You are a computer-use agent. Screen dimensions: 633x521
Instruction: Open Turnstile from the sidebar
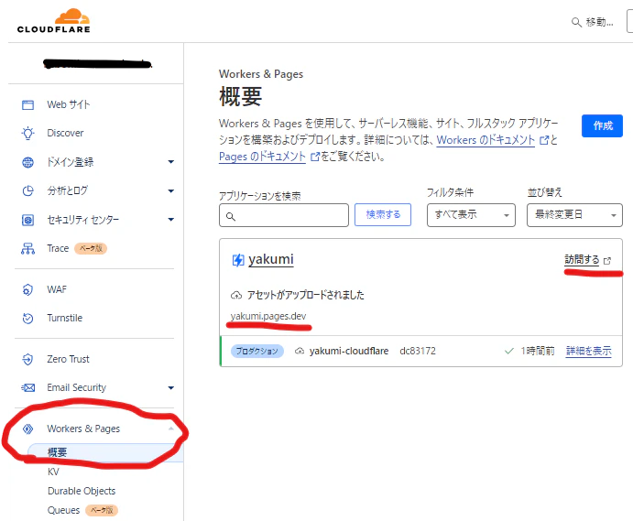[x=65, y=318]
